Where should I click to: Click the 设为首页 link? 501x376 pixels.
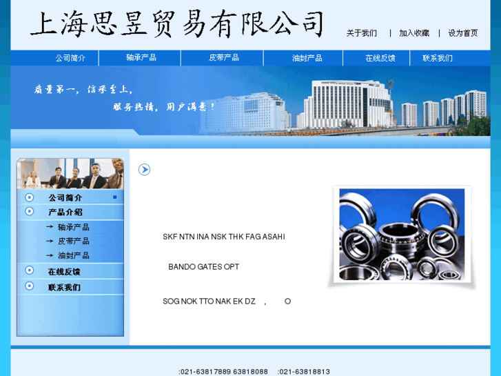click(463, 33)
